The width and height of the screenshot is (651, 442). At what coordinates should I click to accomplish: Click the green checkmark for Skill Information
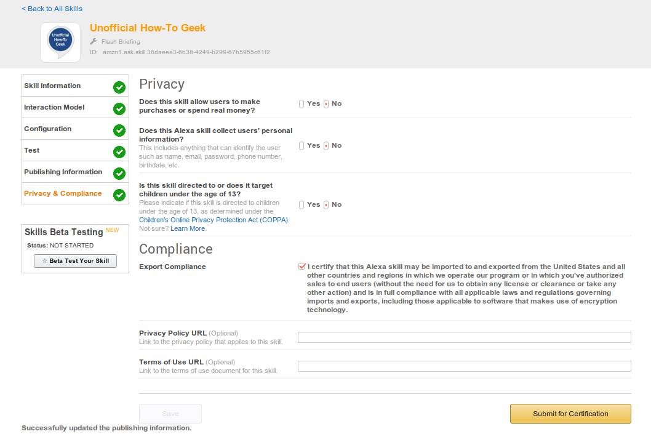119,87
